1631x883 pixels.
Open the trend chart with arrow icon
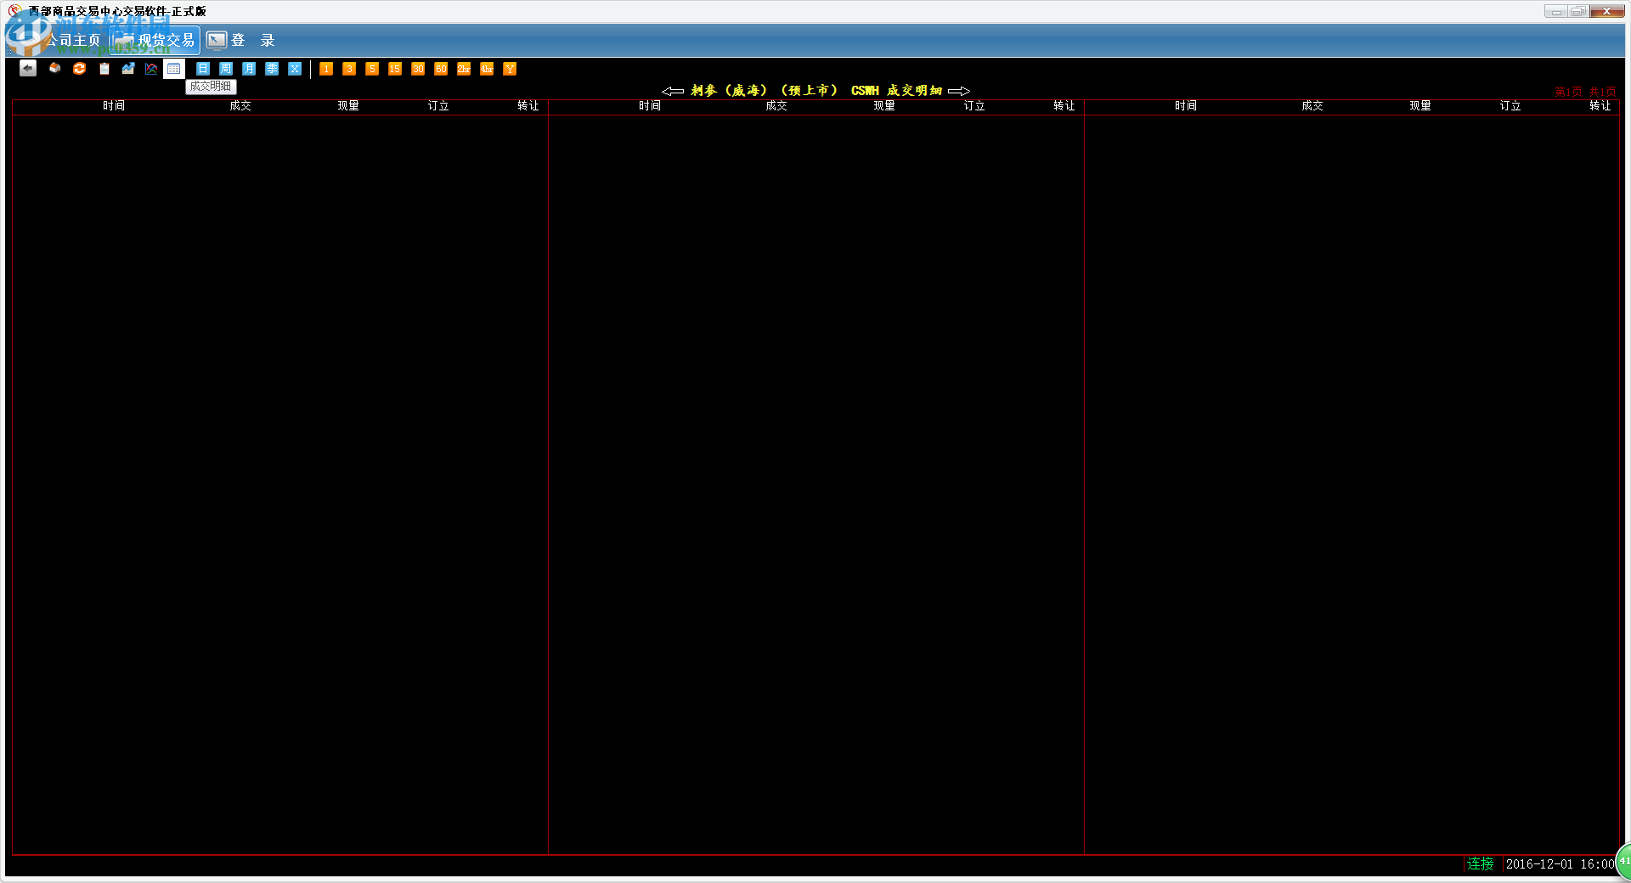128,69
